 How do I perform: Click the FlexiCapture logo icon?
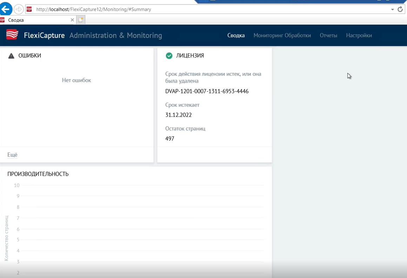pos(12,34)
